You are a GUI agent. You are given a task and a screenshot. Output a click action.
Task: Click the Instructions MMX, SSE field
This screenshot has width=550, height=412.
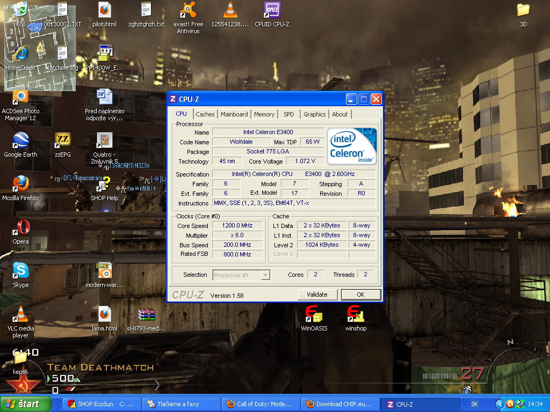(x=294, y=203)
